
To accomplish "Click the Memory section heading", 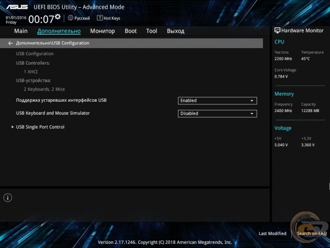I will point(284,94).
